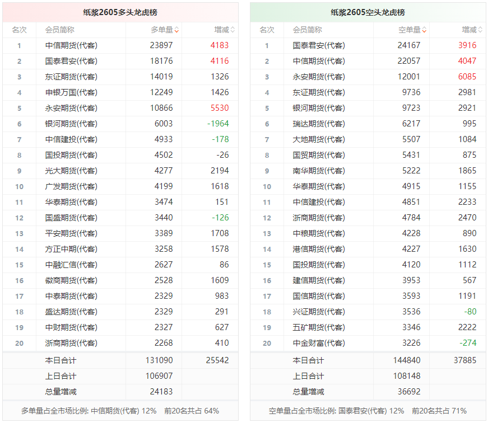Click 纸浆2605多头龙虎榜 title
The width and height of the screenshot is (488, 423).
pyautogui.click(x=120, y=12)
